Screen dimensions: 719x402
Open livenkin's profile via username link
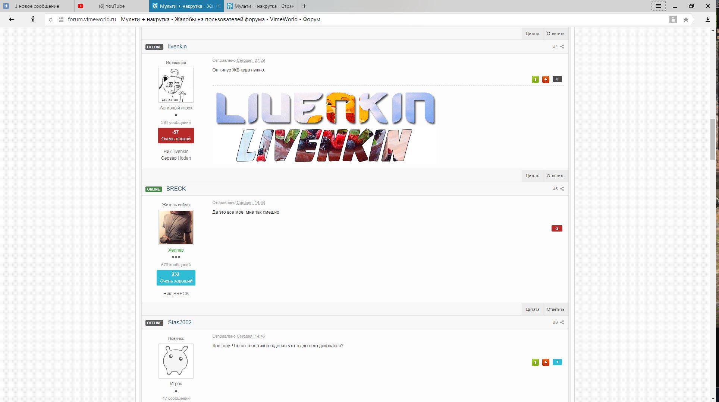pos(177,47)
